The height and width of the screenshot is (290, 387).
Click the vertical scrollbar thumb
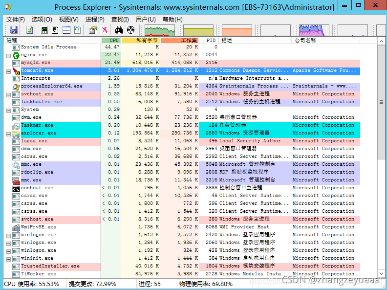(x=381, y=102)
